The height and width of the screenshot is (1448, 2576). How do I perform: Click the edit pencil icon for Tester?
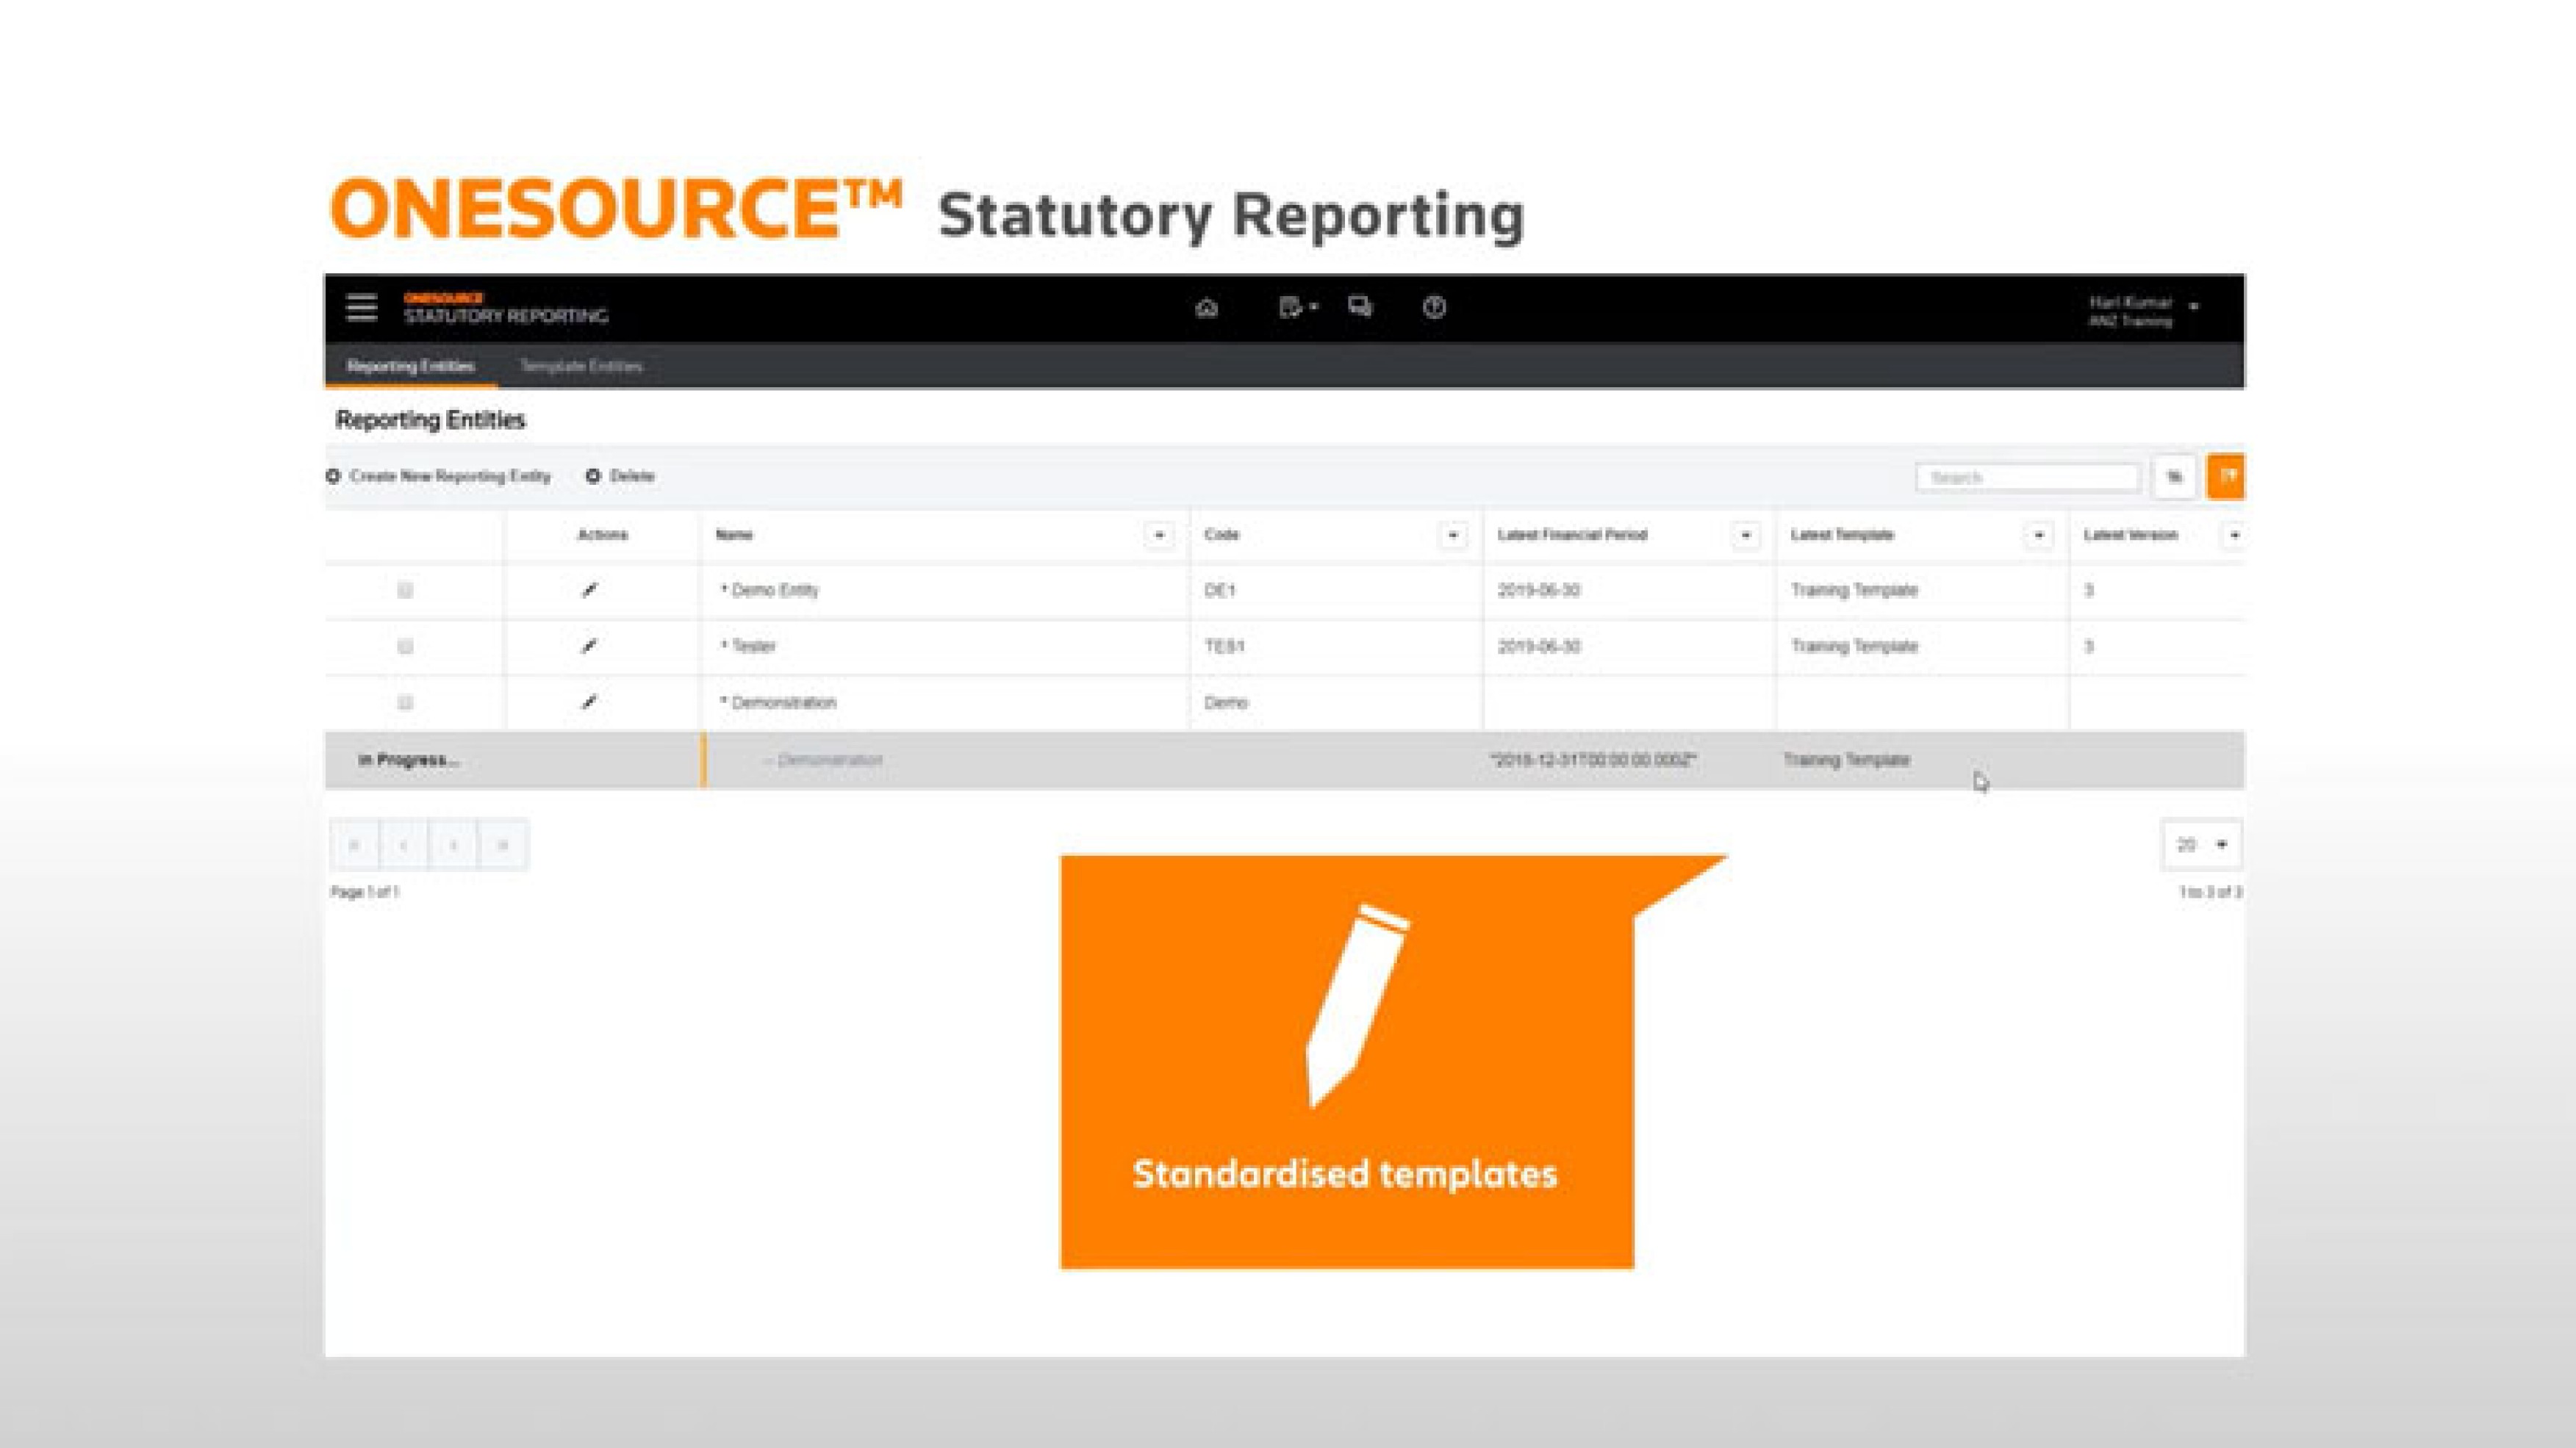click(590, 646)
